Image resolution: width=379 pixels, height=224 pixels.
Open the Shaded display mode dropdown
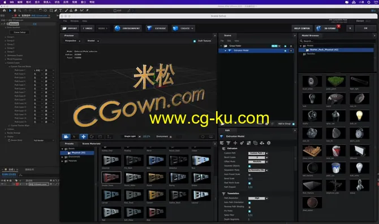click(93, 41)
